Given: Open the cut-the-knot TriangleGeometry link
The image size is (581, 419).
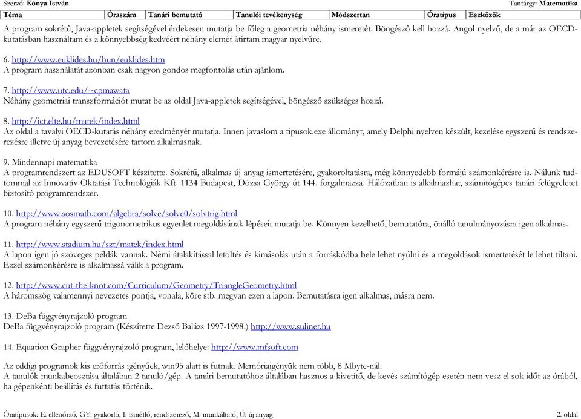Looking at the screenshot, I should click(x=156, y=286).
